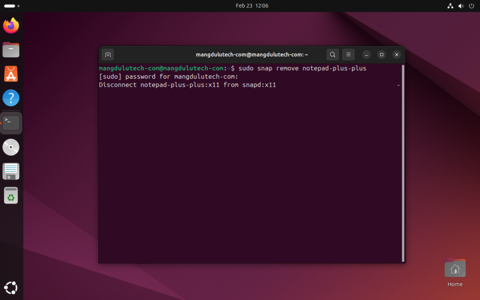Click the new tab button in Terminal
Screen dimensions: 480x300
coord(107,54)
